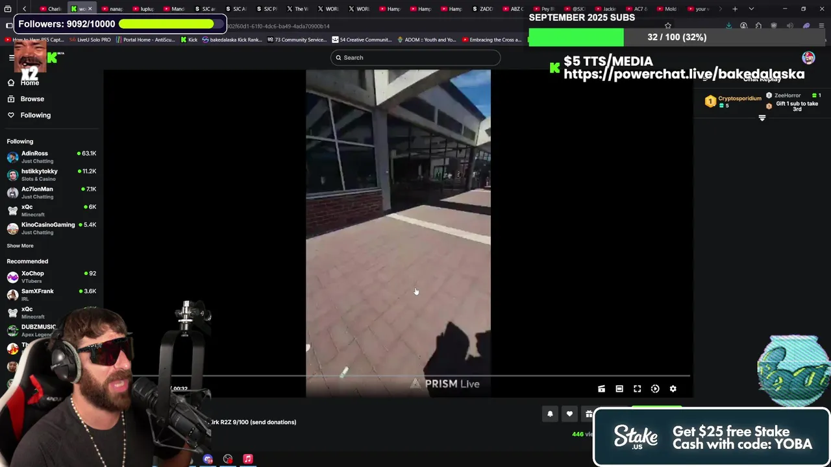Collapse the Kick sidebar with hamburger icon
The height and width of the screenshot is (467, 831).
[x=11, y=58]
